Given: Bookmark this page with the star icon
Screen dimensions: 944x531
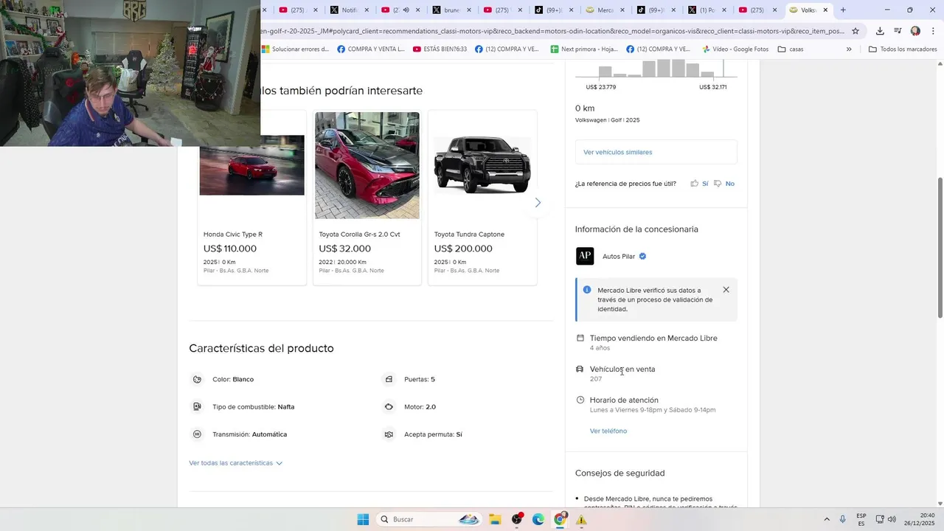Looking at the screenshot, I should coord(855,31).
